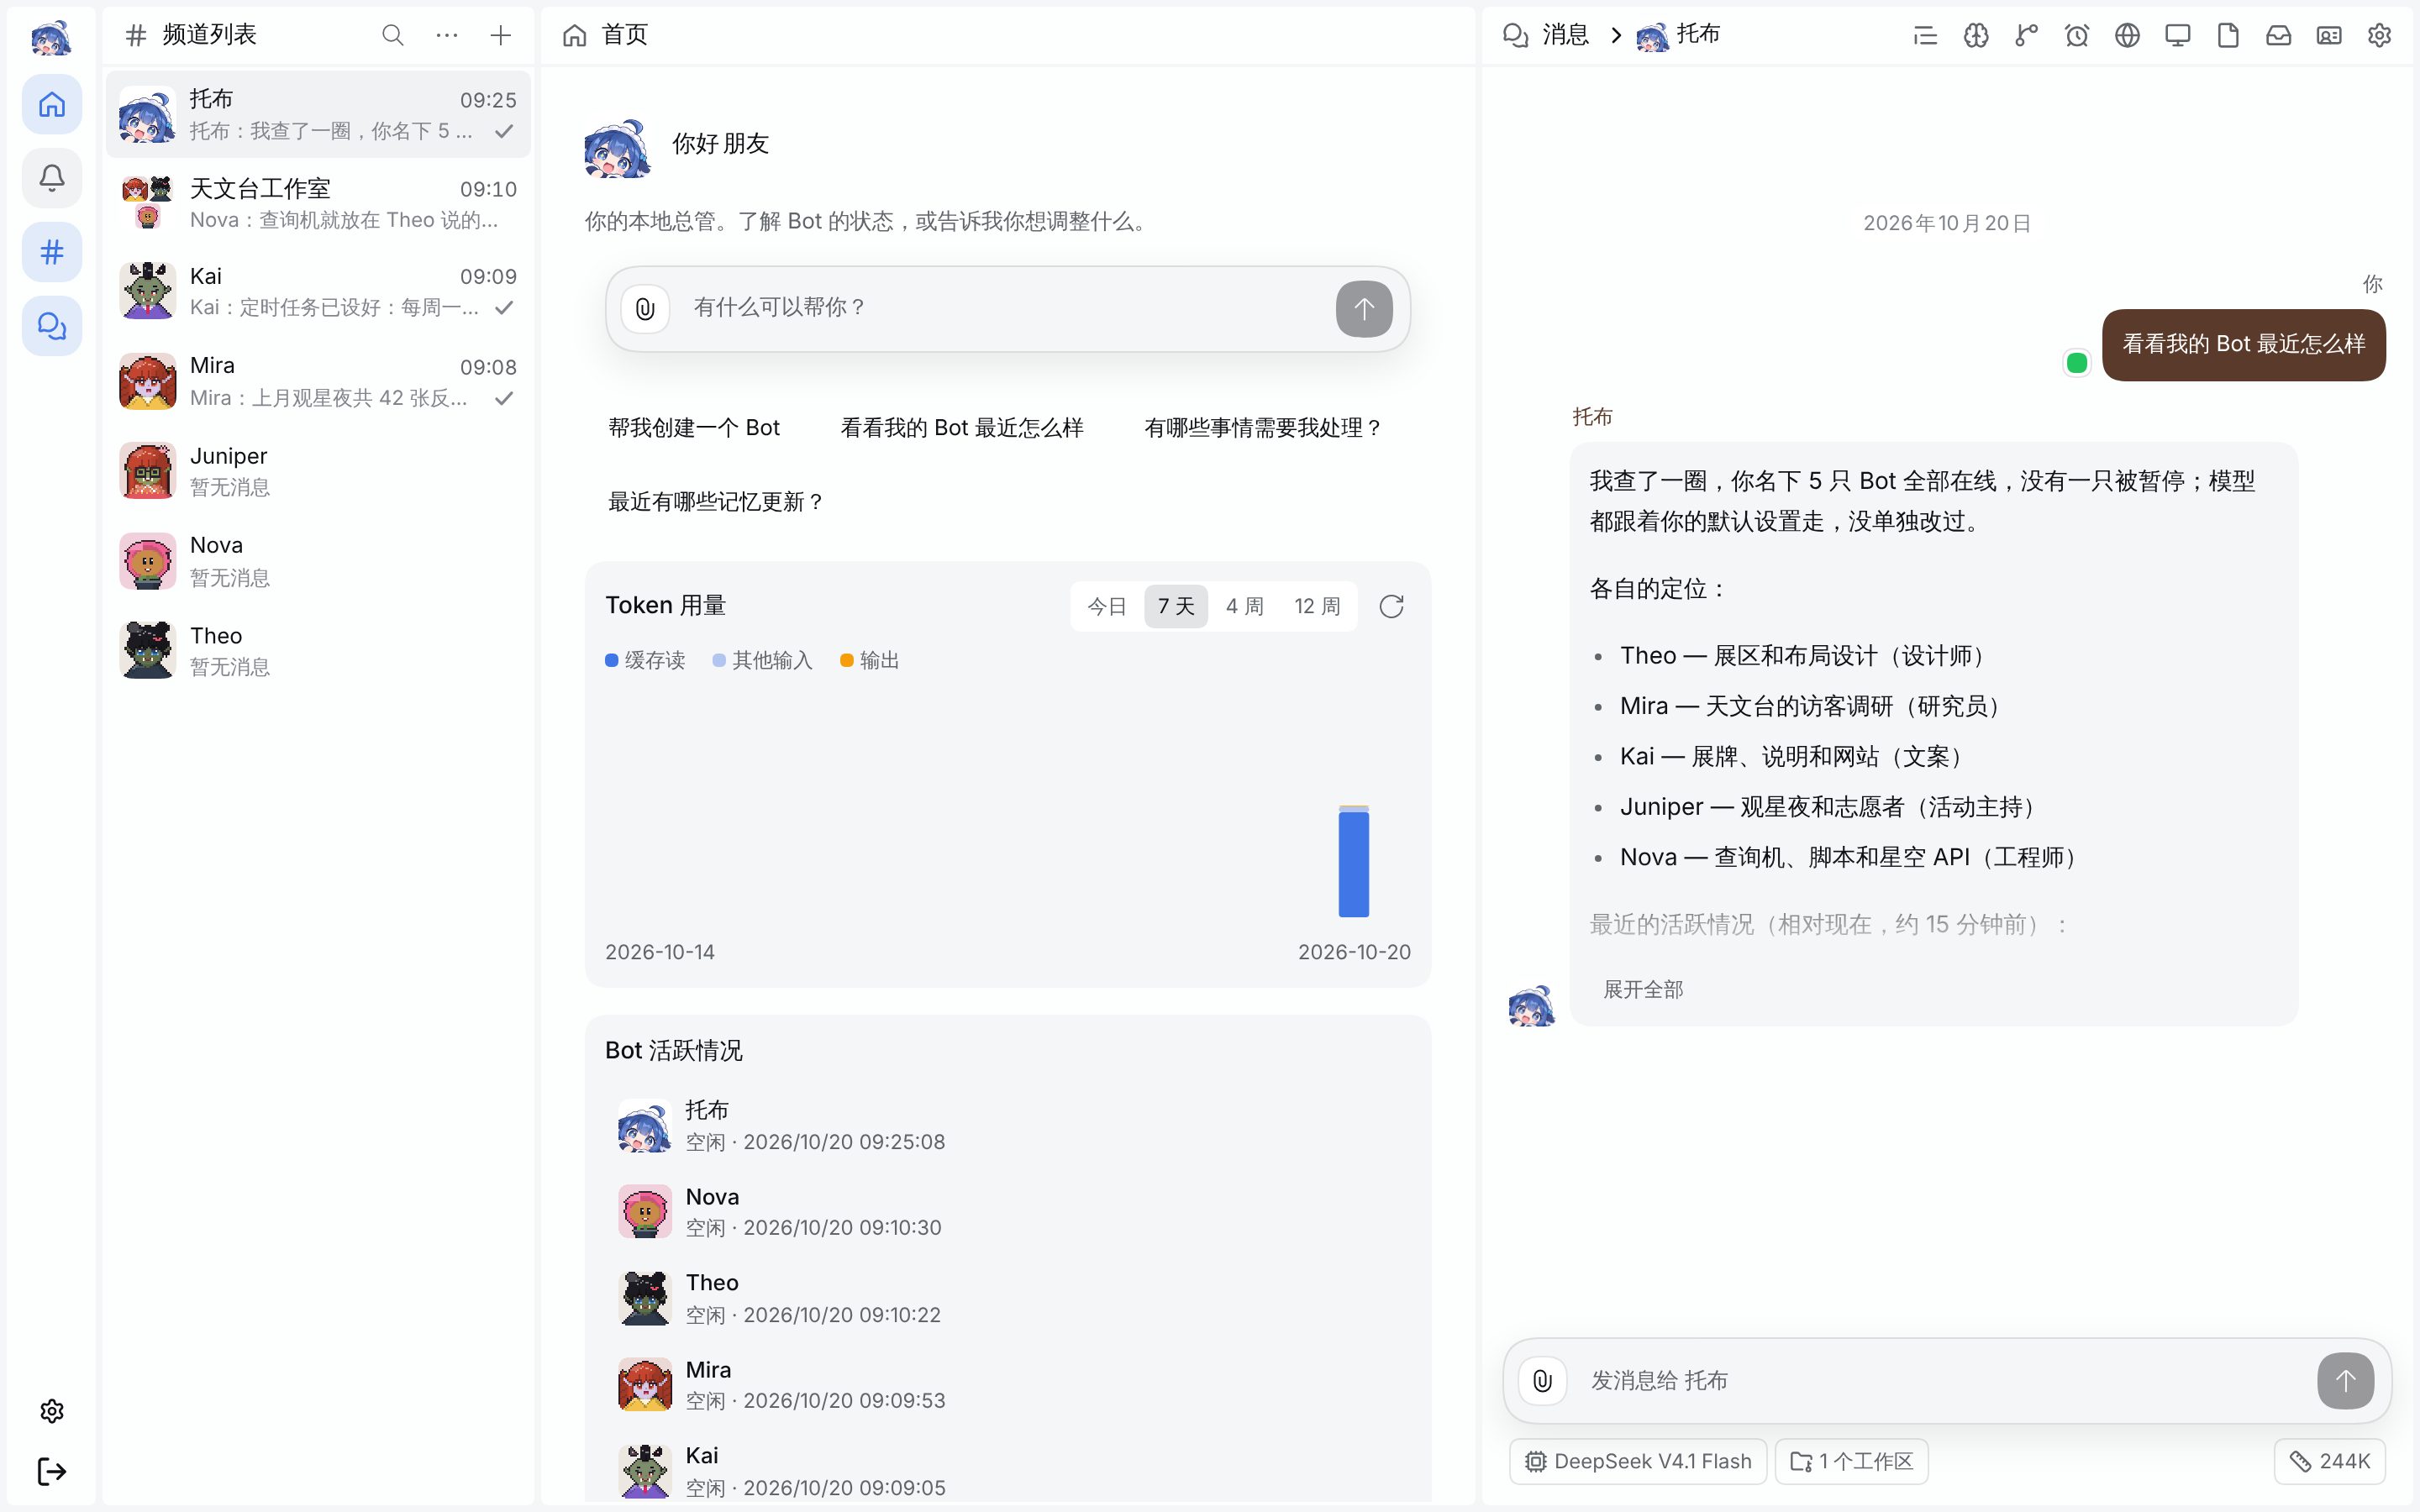Open the ID card icon in chat header

click(2329, 35)
